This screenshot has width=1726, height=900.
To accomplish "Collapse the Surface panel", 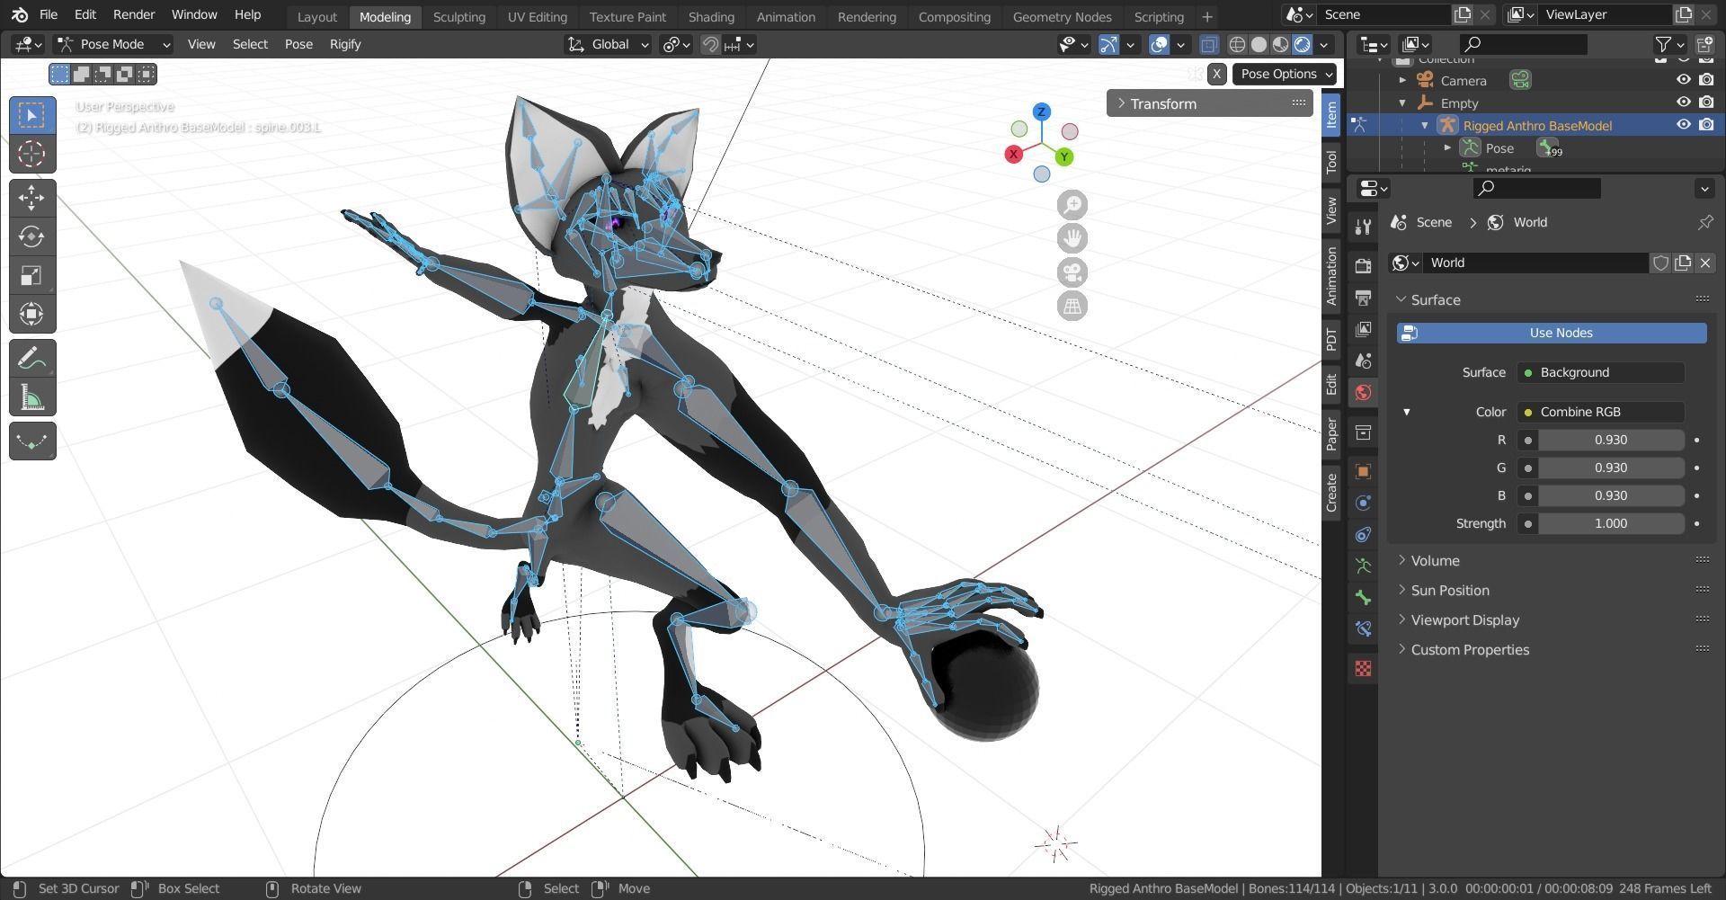I will pyautogui.click(x=1435, y=299).
